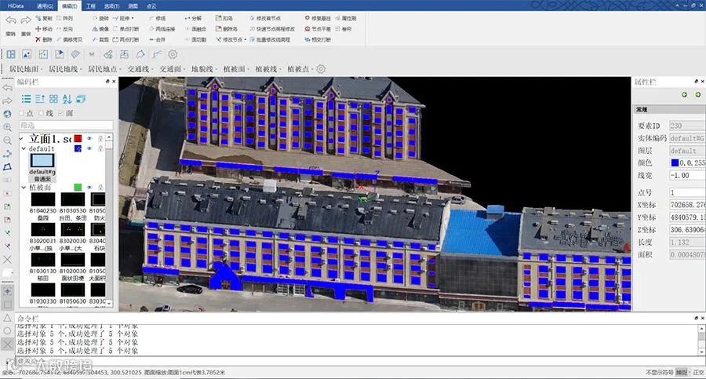
Task: Click the 修复悬挂 repair tool
Action: point(318,19)
